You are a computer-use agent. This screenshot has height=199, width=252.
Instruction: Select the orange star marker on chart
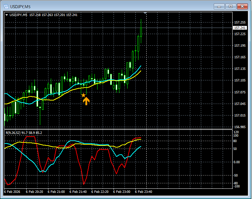coord(83,95)
